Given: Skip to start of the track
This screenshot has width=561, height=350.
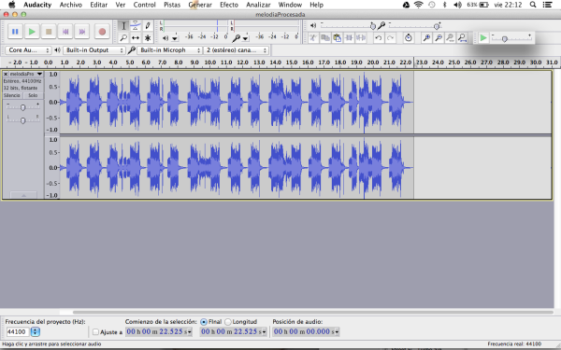Looking at the screenshot, I should point(65,32).
